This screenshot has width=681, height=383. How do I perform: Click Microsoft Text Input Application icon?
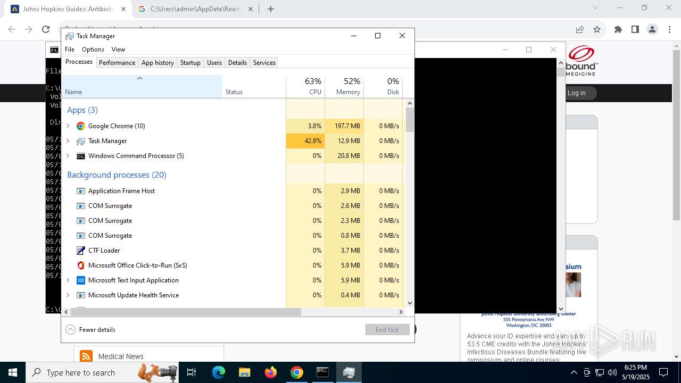pyautogui.click(x=81, y=280)
